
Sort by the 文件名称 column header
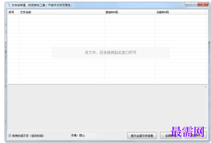[x=62, y=12]
